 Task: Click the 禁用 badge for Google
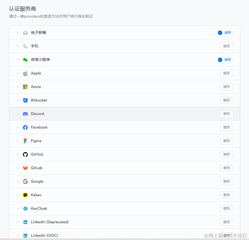[x=226, y=181]
